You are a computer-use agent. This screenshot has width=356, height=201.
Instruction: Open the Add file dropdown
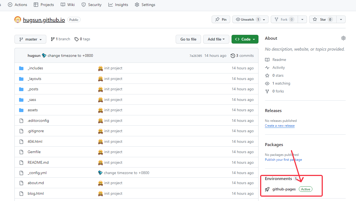(216, 39)
